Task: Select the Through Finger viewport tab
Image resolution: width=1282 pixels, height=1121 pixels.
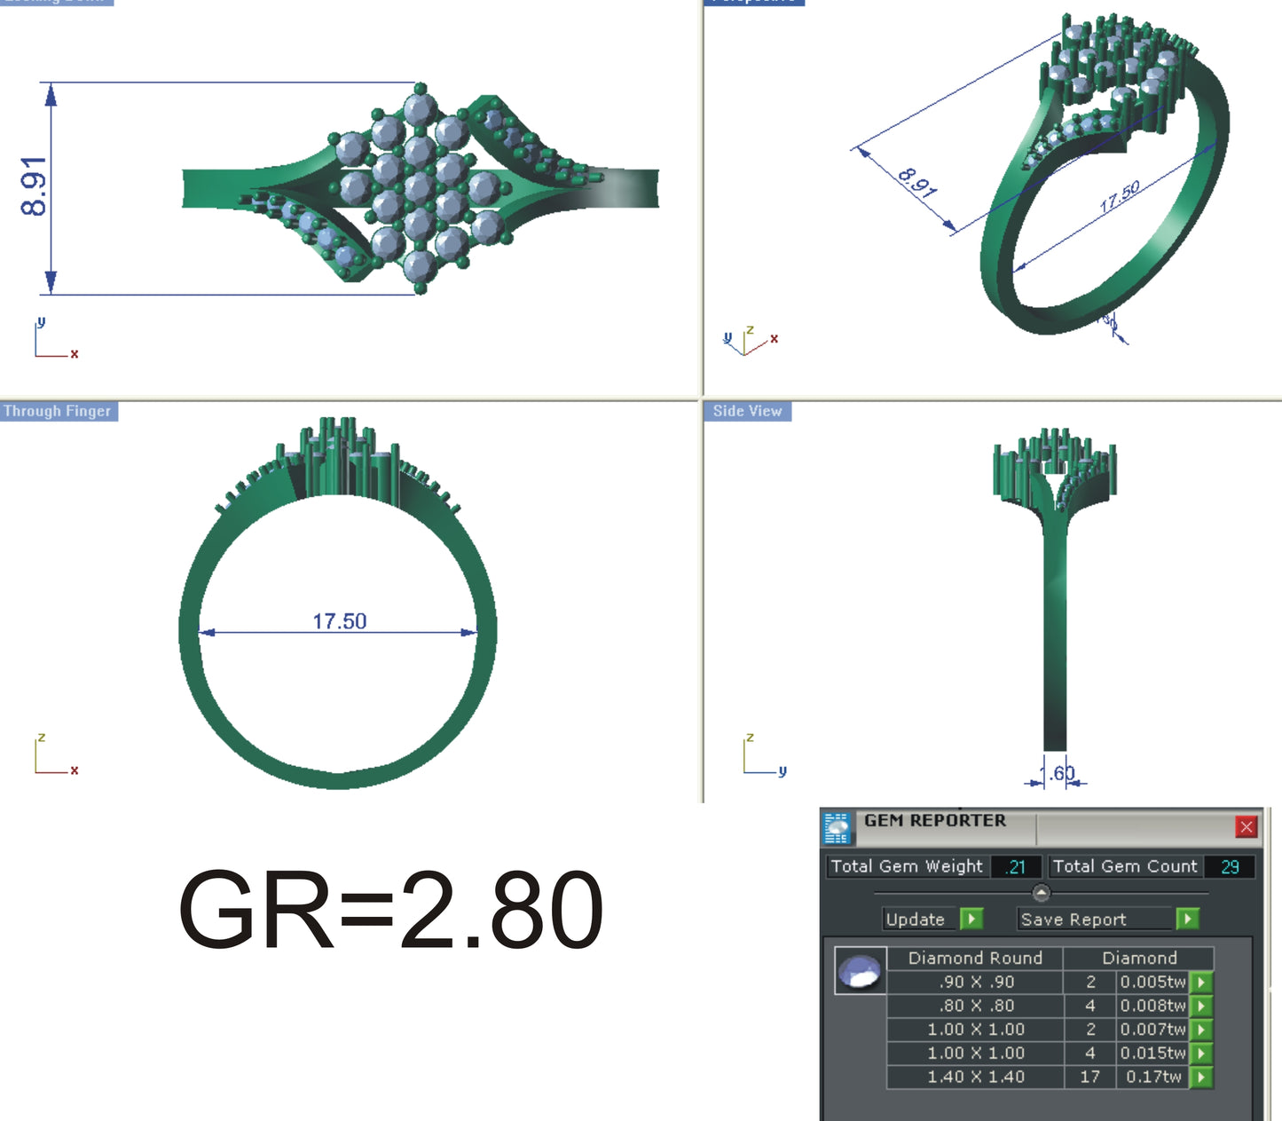Action: (58, 411)
